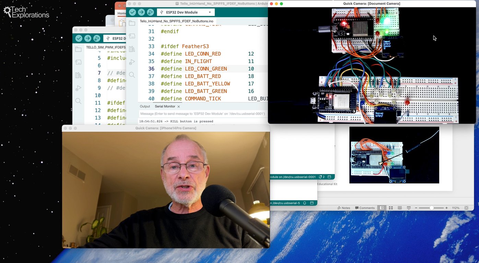Click Verify in the TELLO_SIM_PWM Arduino window
This screenshot has height=263, width=479.
coord(79,38)
